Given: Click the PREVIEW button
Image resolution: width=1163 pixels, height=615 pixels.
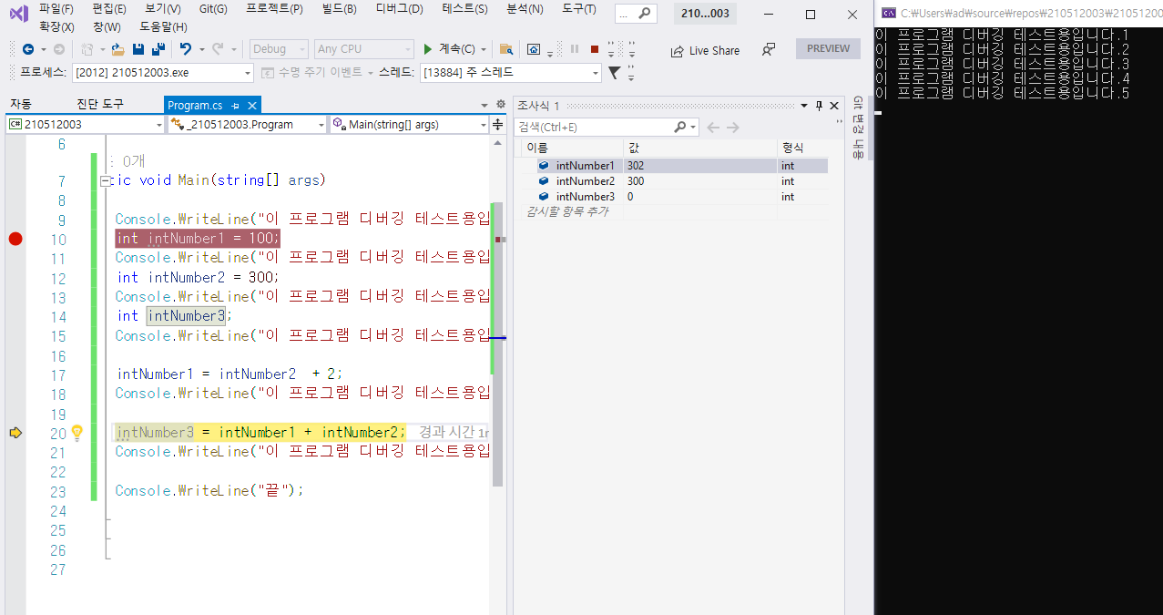Looking at the screenshot, I should (828, 49).
